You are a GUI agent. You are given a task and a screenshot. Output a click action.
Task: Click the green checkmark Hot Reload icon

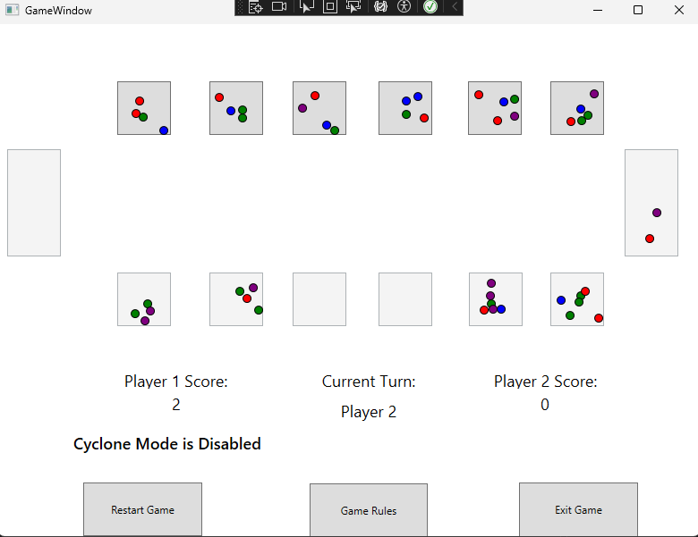(430, 7)
